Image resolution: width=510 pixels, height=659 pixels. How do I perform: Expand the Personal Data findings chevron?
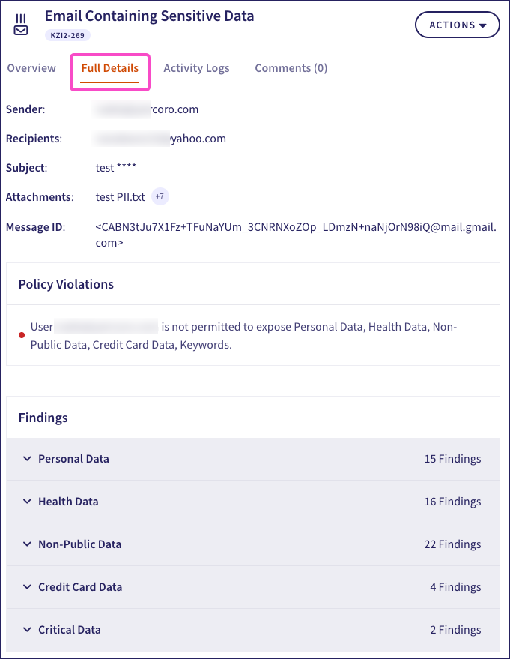click(27, 459)
